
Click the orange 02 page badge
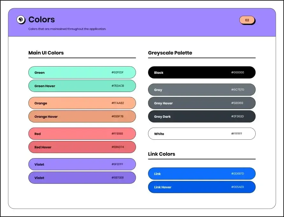(247, 20)
